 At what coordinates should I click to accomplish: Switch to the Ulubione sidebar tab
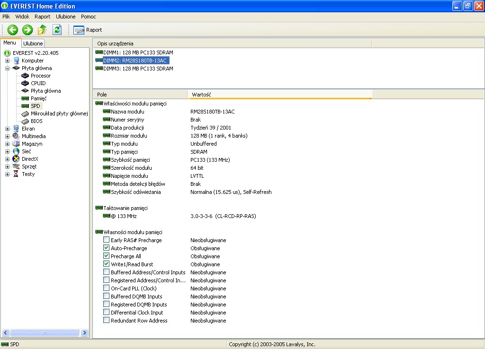33,44
